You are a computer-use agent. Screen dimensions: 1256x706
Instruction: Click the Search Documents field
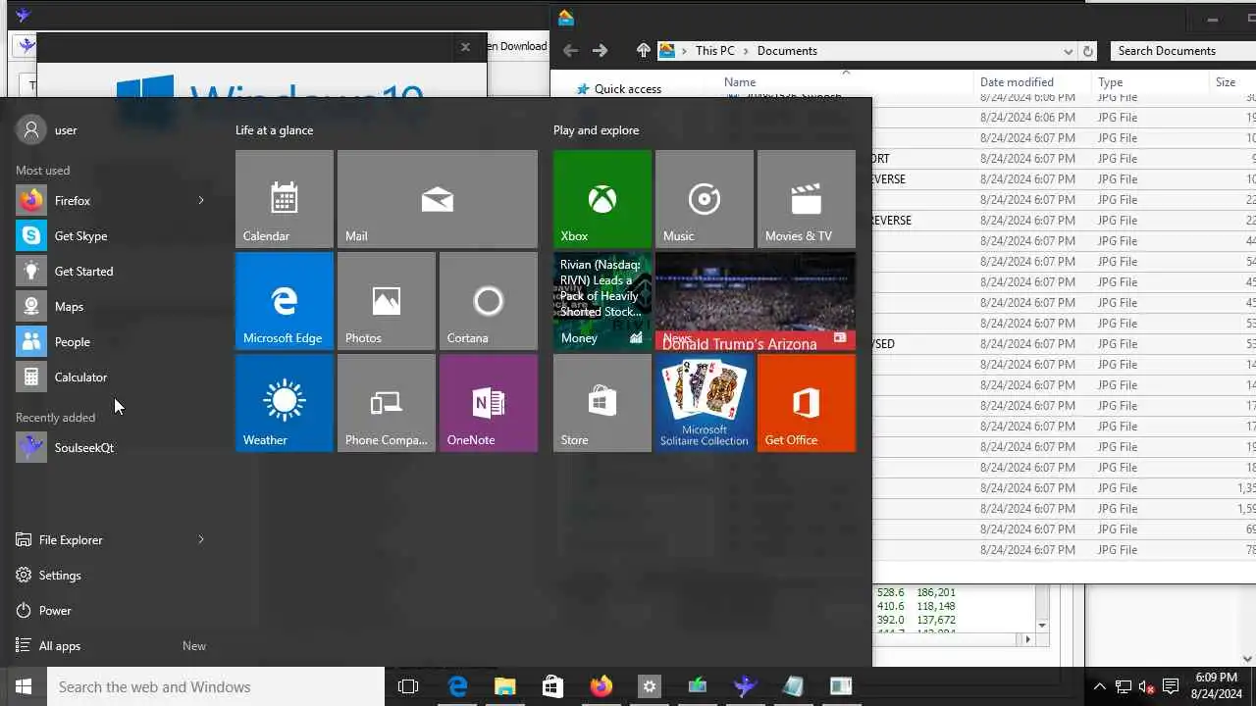tap(1182, 51)
